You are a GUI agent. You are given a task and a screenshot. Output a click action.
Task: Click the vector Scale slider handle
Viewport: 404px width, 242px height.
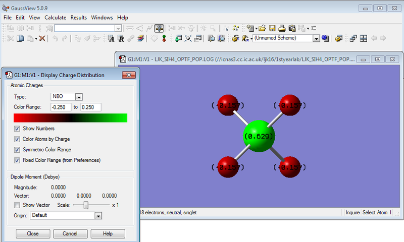coord(86,205)
